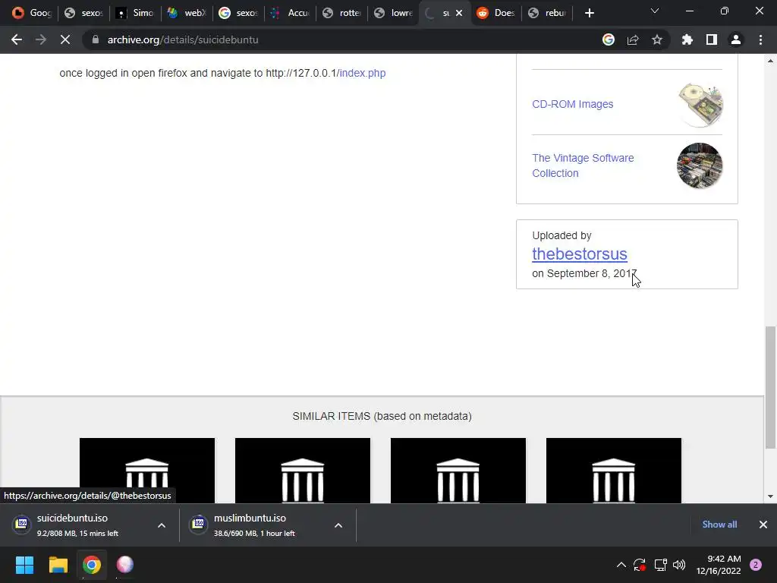The height and width of the screenshot is (583, 777).
Task: Go forward with the forward arrow
Action: tap(41, 39)
